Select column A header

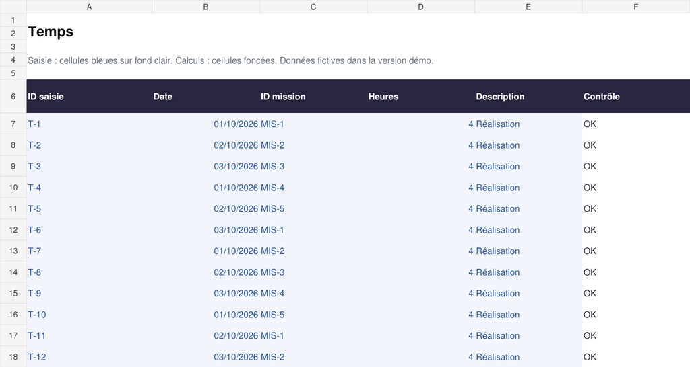(90, 7)
